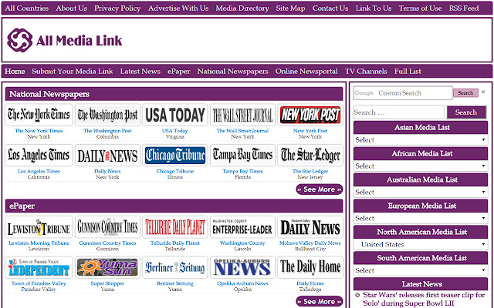Click The Star-Ledger logo image
Screen dimensions: 494x308
pos(310,156)
